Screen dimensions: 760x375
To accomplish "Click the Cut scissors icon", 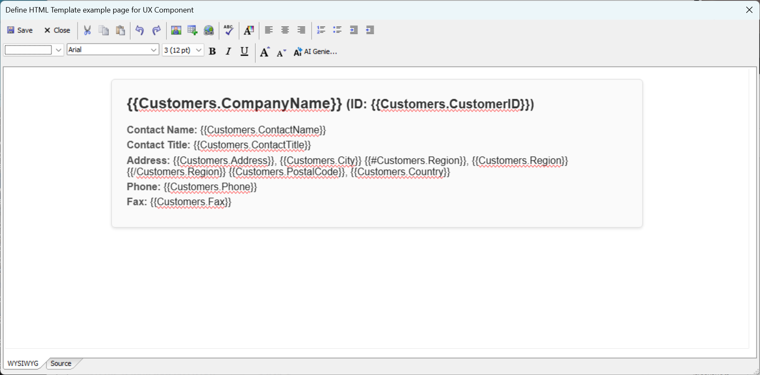I will click(x=87, y=30).
